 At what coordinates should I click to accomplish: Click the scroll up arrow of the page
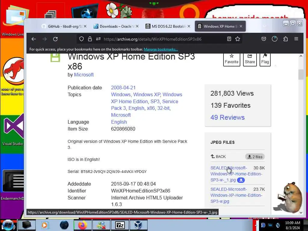tap(301, 56)
